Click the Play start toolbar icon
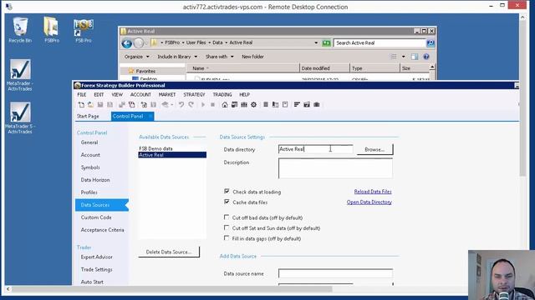535x300 pixels. click(x=203, y=105)
